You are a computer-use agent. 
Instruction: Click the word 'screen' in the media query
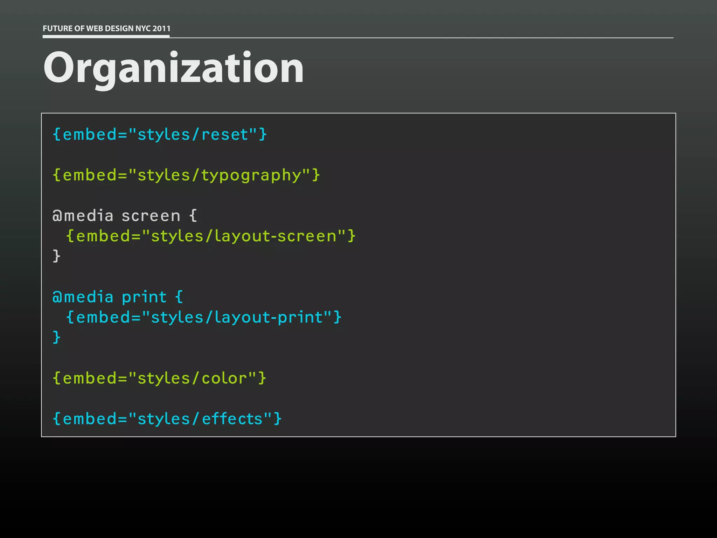[x=151, y=216]
